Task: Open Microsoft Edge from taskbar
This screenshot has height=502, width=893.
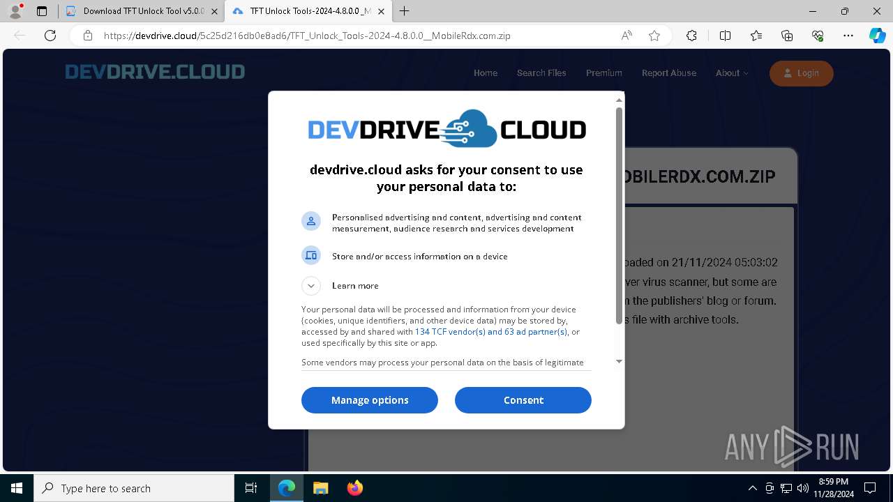Action: [x=287, y=488]
